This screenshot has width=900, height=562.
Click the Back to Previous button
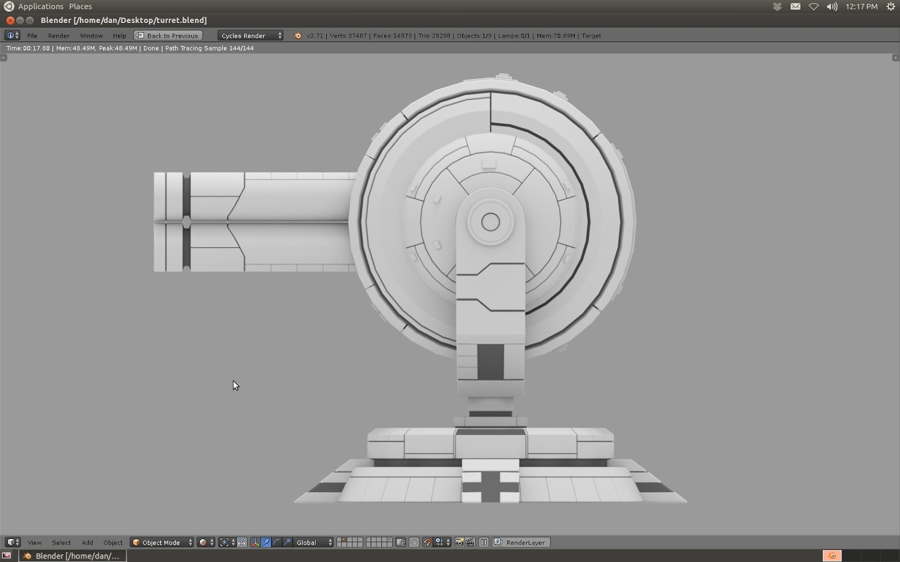167,35
